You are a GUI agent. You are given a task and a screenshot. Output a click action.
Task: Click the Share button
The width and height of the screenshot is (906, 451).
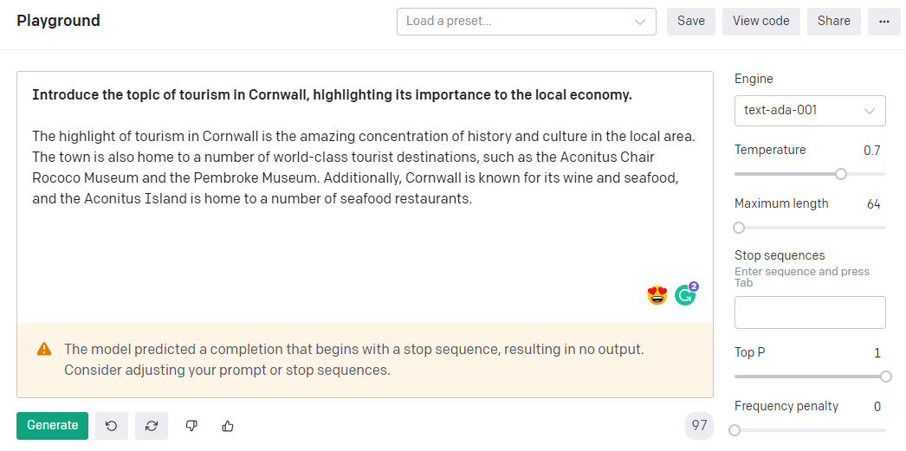834,22
